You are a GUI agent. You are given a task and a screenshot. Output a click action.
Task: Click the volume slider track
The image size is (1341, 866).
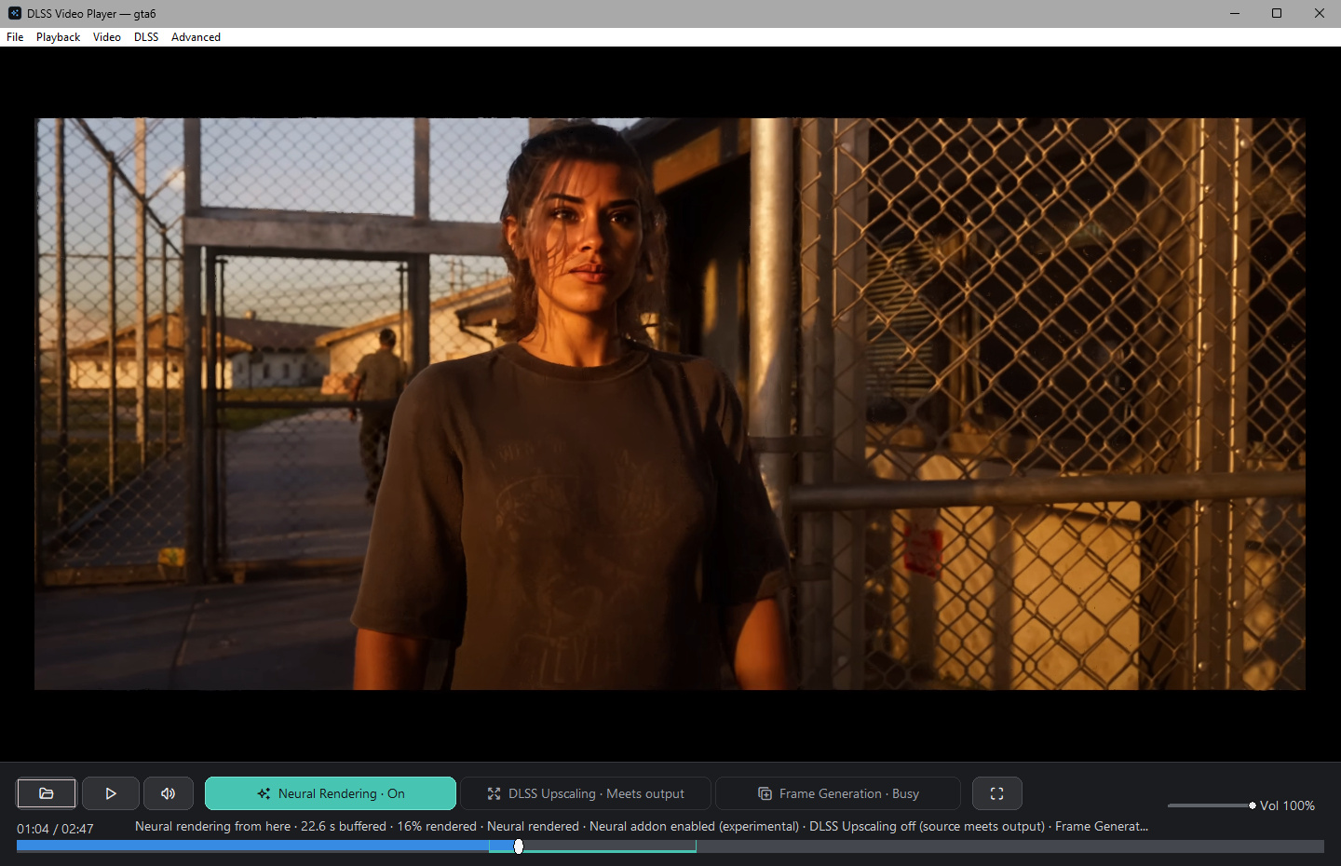coord(1211,805)
